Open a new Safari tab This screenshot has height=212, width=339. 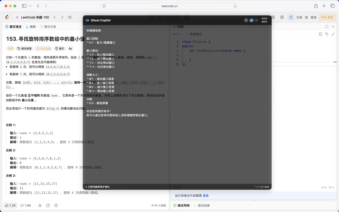[x=324, y=6]
